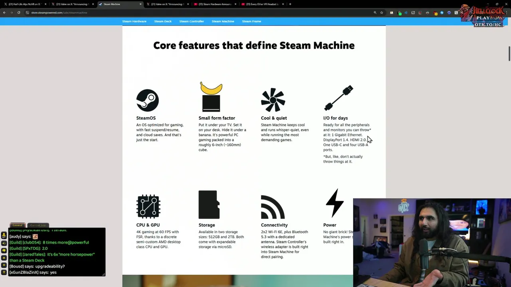Switch to Half-Life Alyx NoVR tab
This screenshot has height=287, width=511.
(25, 4)
